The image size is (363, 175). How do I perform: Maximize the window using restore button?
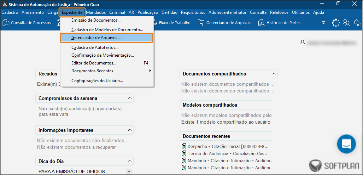point(339,4)
